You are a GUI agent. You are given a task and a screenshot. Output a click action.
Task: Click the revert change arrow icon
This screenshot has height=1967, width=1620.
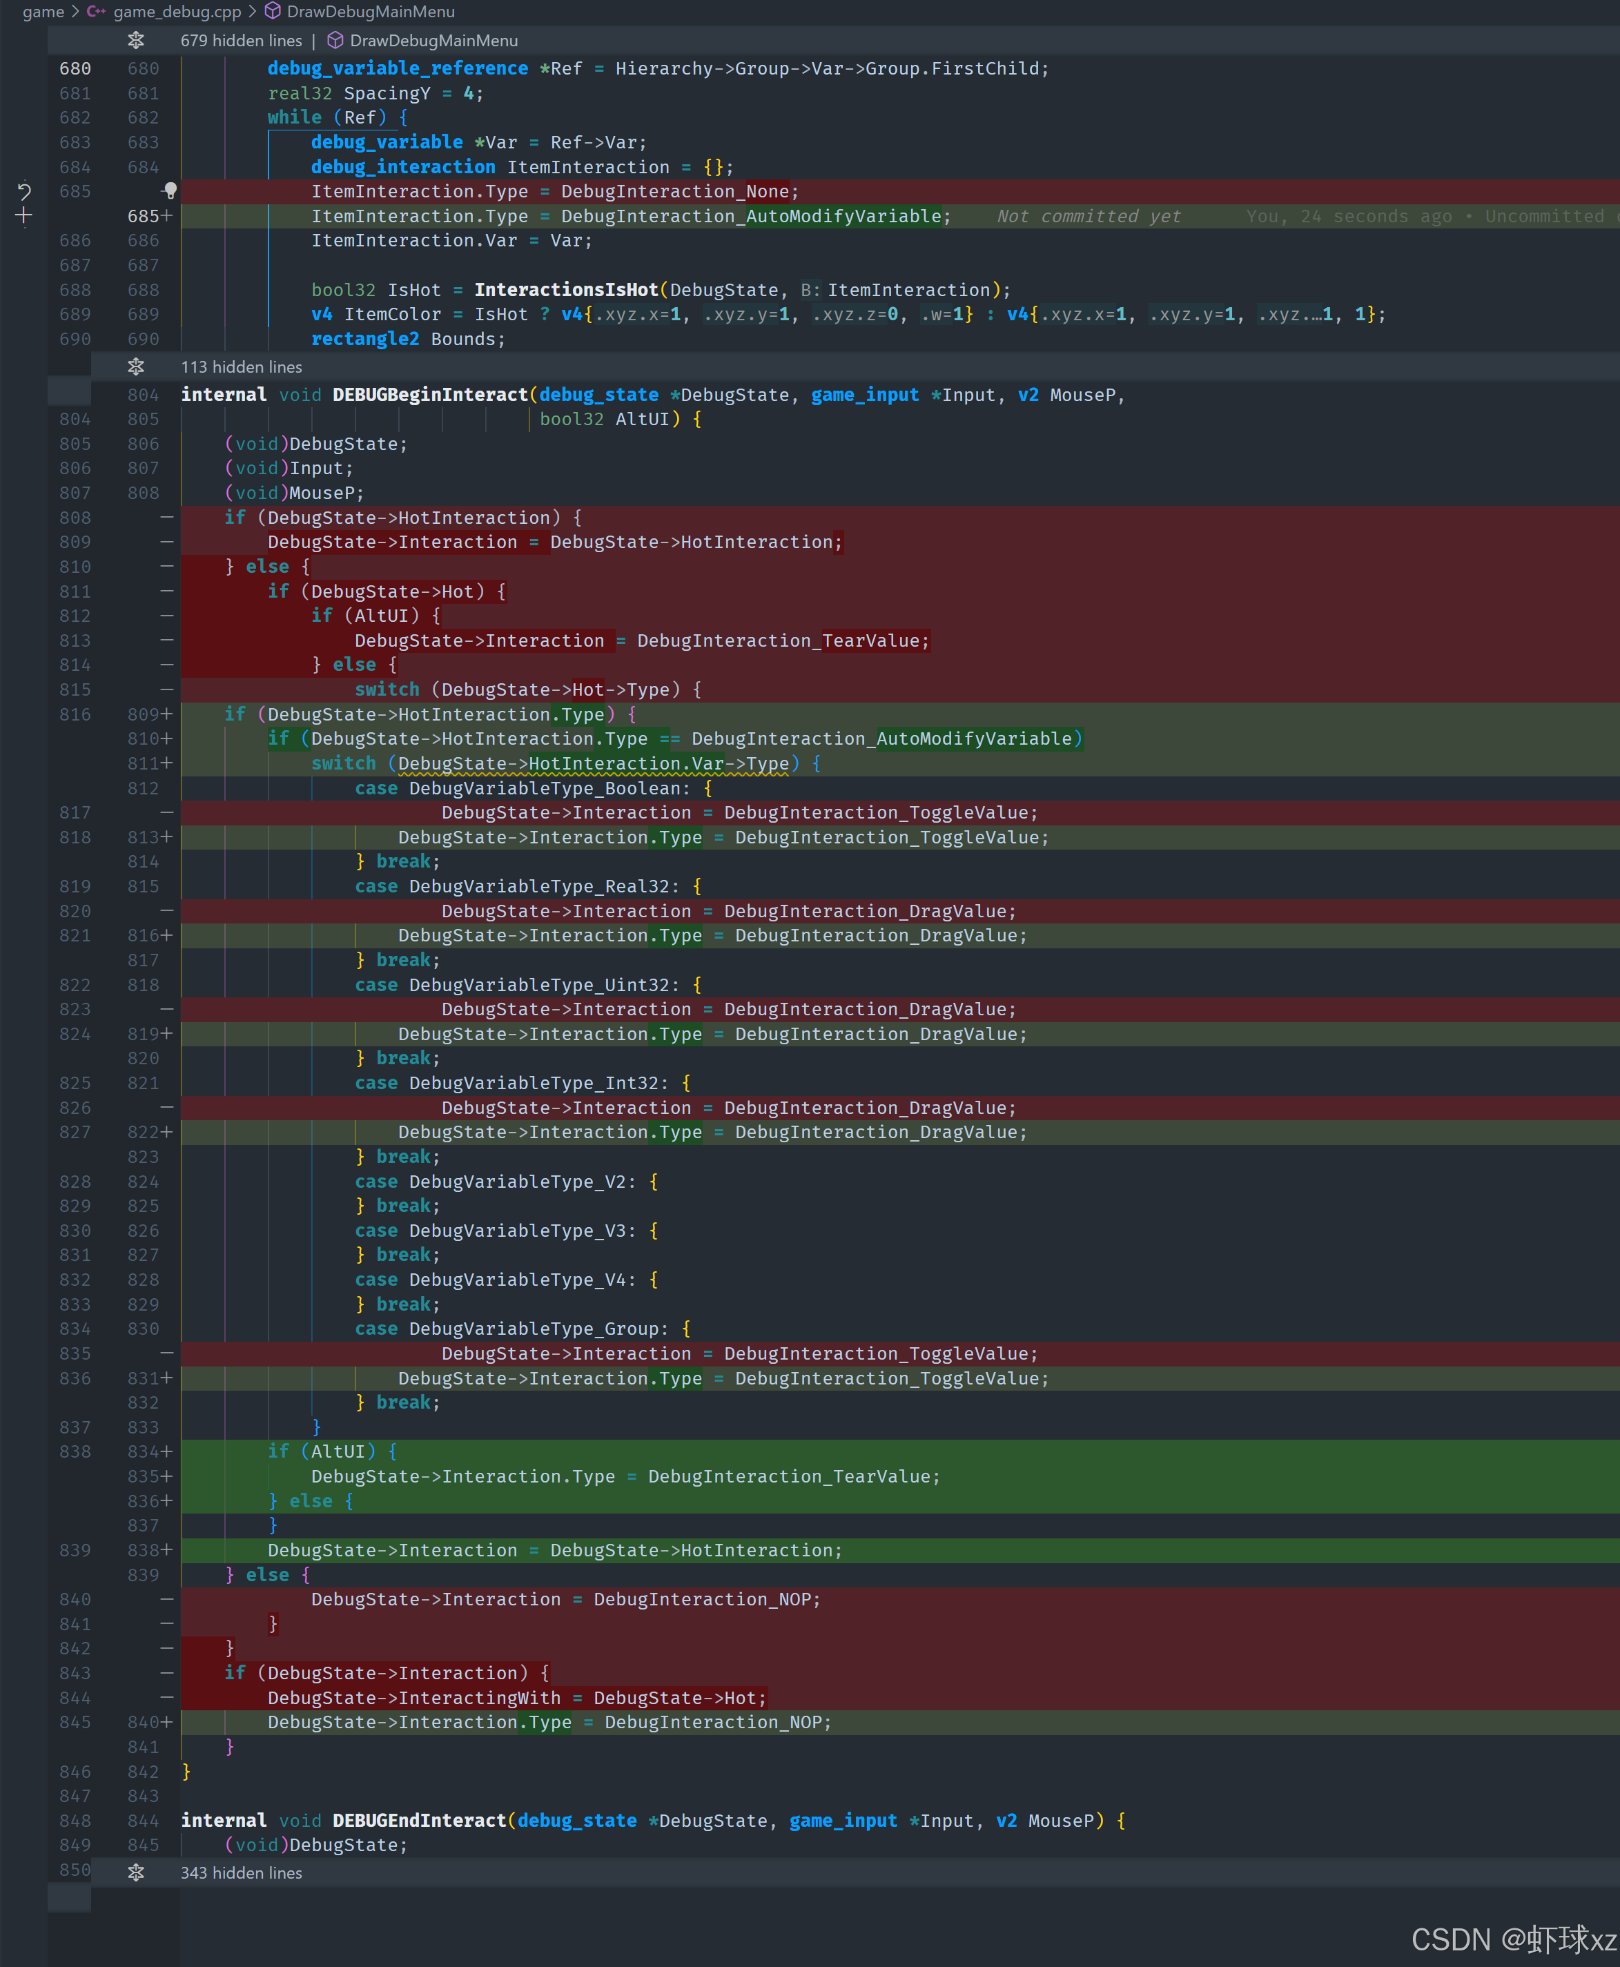point(24,191)
